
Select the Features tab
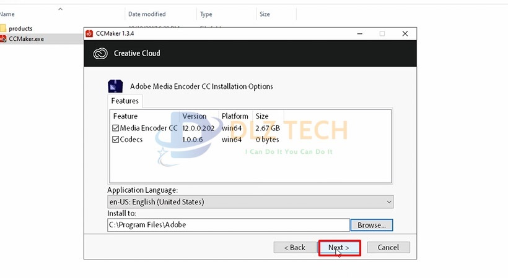click(x=125, y=101)
